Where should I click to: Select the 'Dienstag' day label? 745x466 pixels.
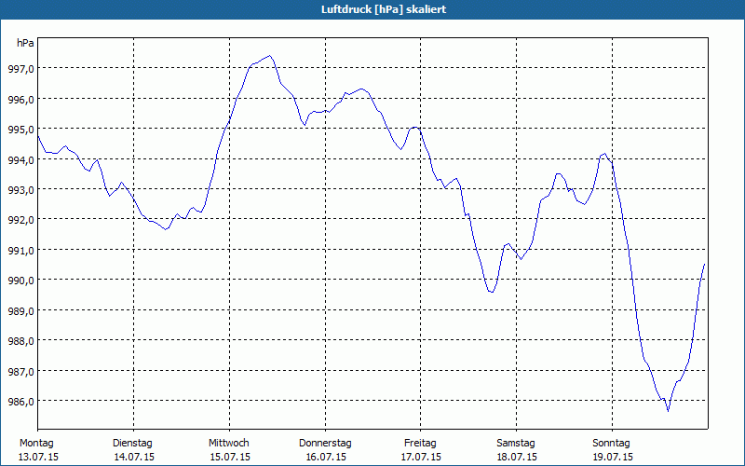[132, 444]
